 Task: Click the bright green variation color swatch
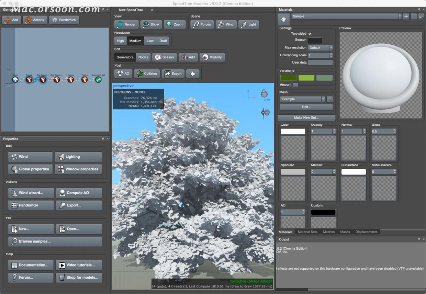[306, 78]
